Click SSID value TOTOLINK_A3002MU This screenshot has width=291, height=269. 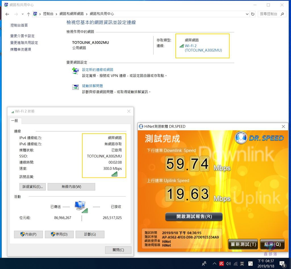(104, 156)
